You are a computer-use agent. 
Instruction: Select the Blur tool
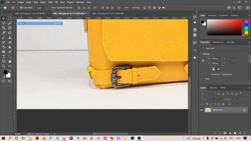[10, 47]
